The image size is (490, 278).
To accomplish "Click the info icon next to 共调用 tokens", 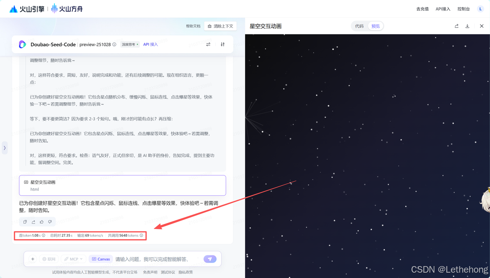I will pyautogui.click(x=141, y=235).
